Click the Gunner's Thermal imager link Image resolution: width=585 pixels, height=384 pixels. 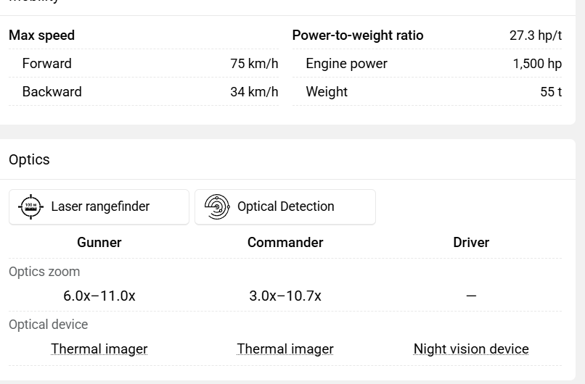pyautogui.click(x=99, y=349)
